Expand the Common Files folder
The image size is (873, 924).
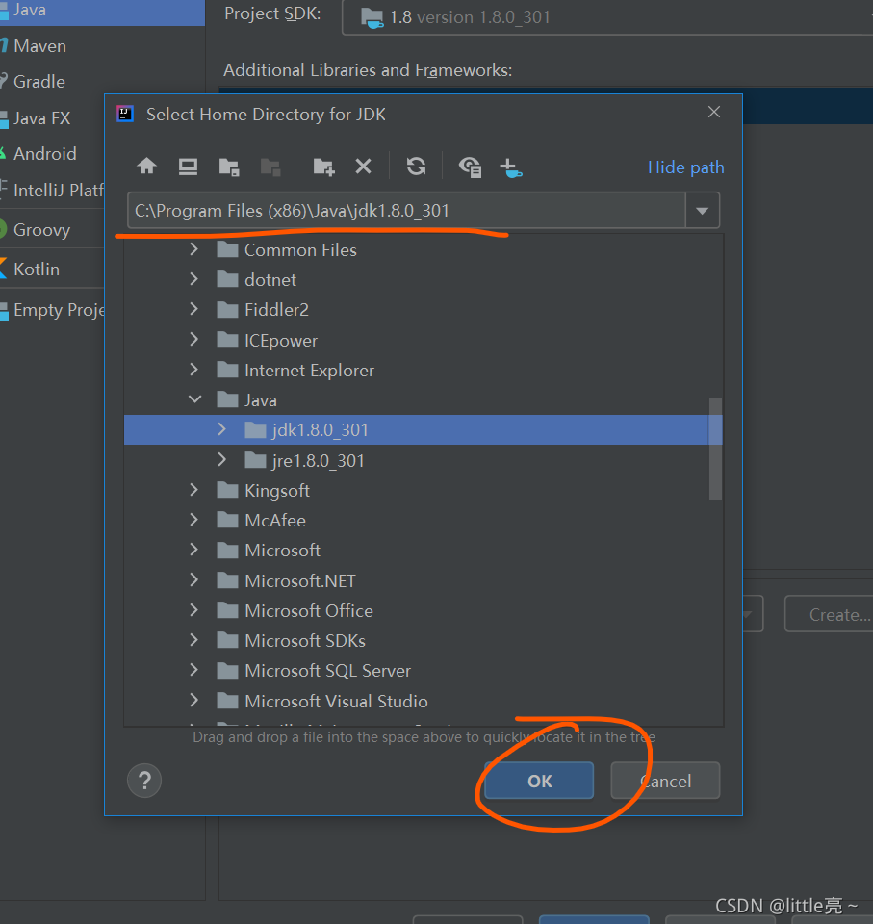tap(193, 249)
